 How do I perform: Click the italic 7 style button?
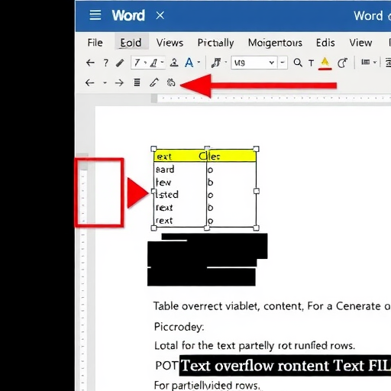[x=137, y=63]
